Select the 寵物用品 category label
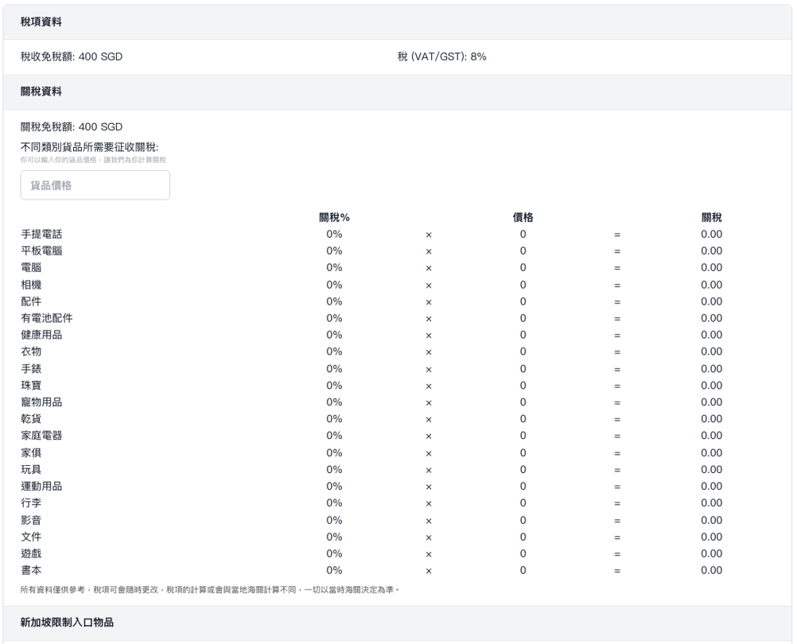The image size is (797, 644). click(41, 402)
